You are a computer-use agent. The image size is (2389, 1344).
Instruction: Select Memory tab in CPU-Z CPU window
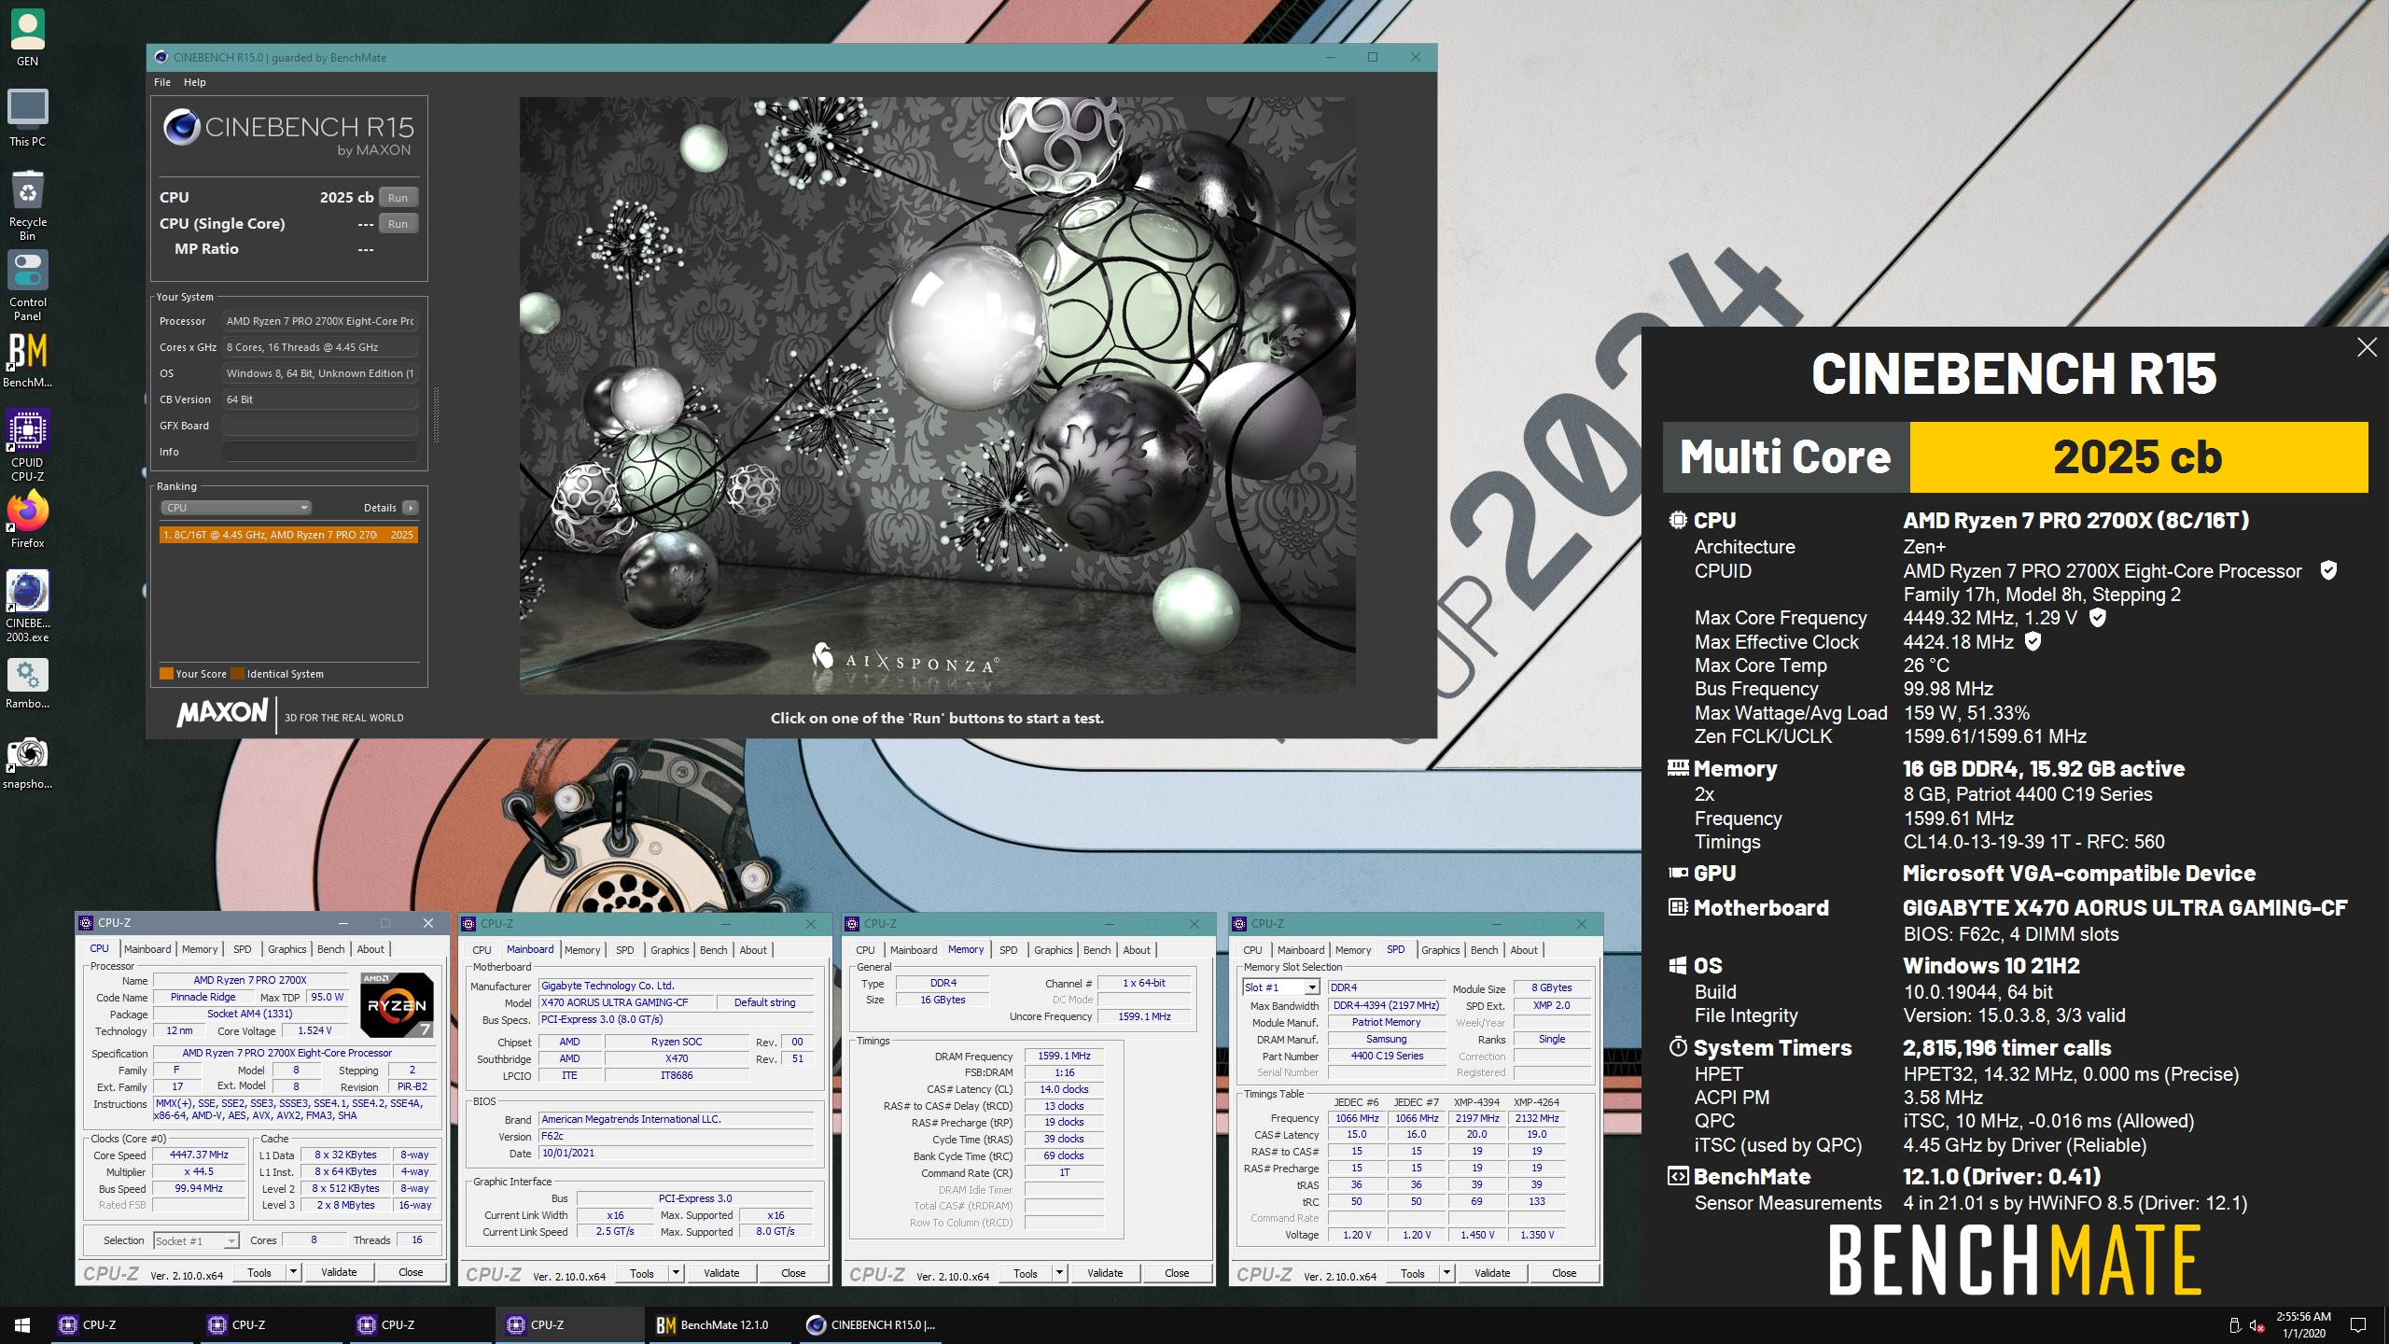pyautogui.click(x=200, y=949)
